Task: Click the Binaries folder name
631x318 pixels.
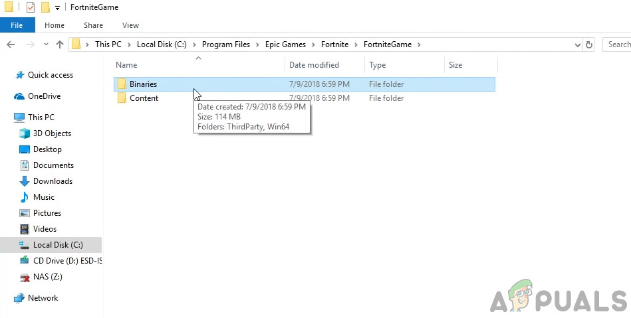Action: pyautogui.click(x=143, y=84)
